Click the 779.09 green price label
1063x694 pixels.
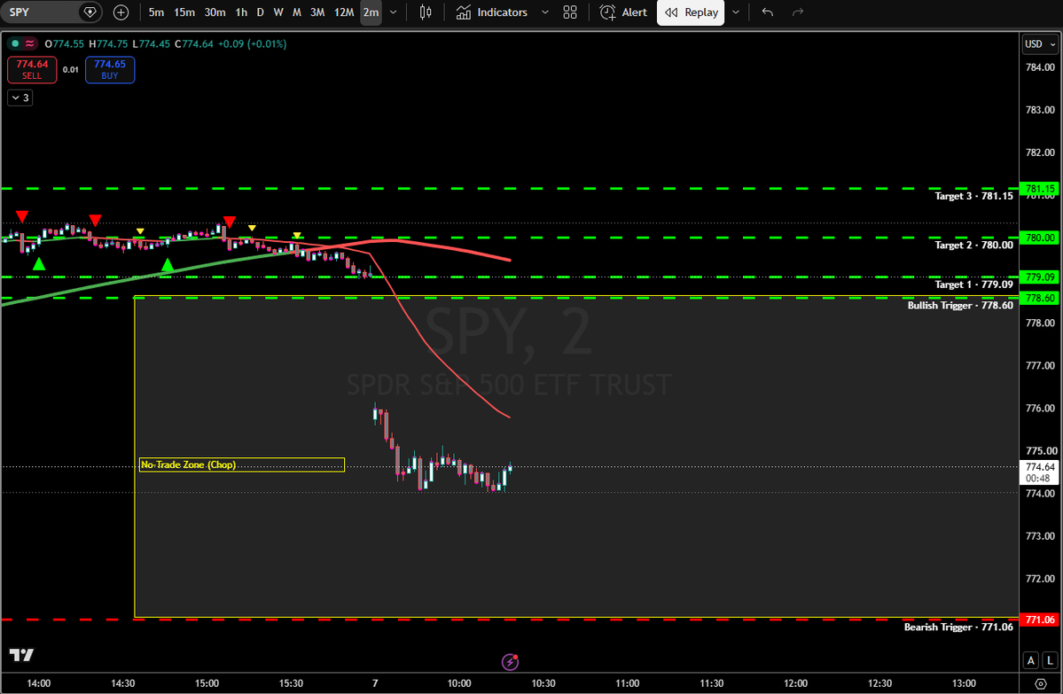pyautogui.click(x=1039, y=277)
